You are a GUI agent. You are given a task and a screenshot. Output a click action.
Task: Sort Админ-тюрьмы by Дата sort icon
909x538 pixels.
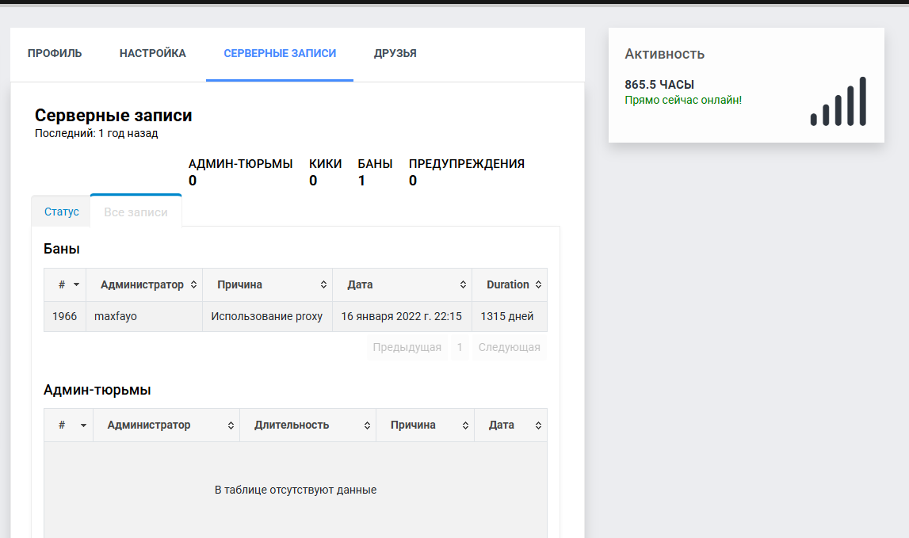pos(538,425)
